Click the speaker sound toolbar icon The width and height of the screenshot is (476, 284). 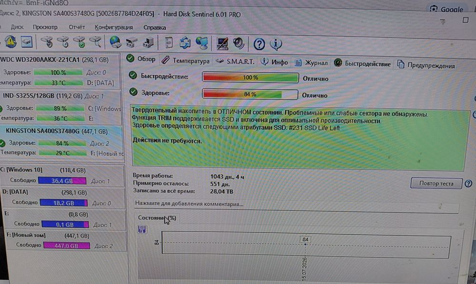238,43
